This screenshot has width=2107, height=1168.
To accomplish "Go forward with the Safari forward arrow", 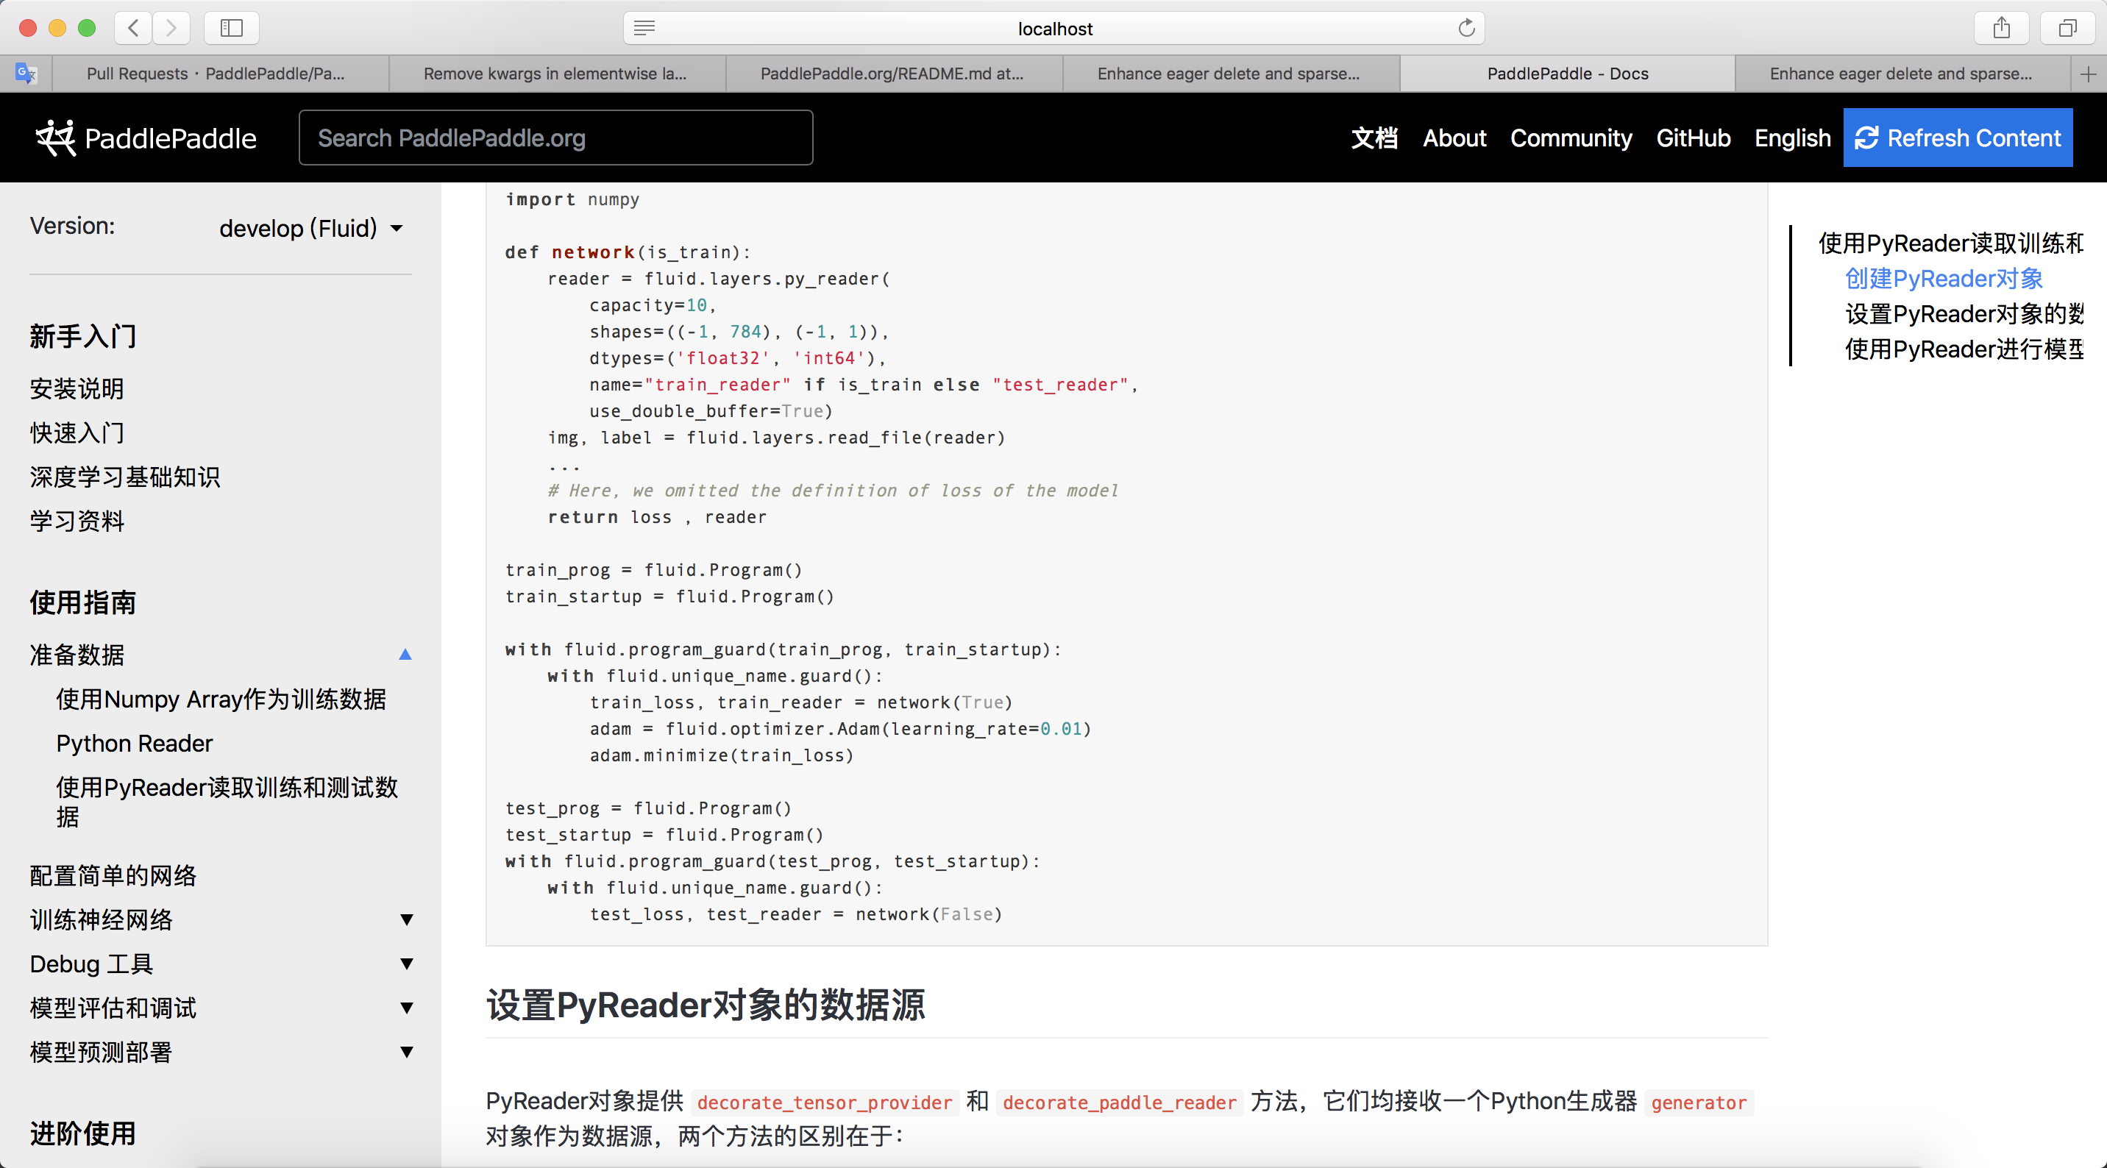I will 171,28.
